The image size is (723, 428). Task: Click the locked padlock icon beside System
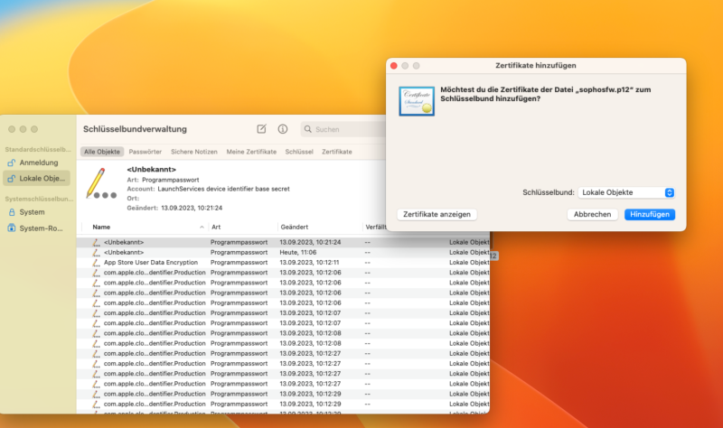(12, 212)
